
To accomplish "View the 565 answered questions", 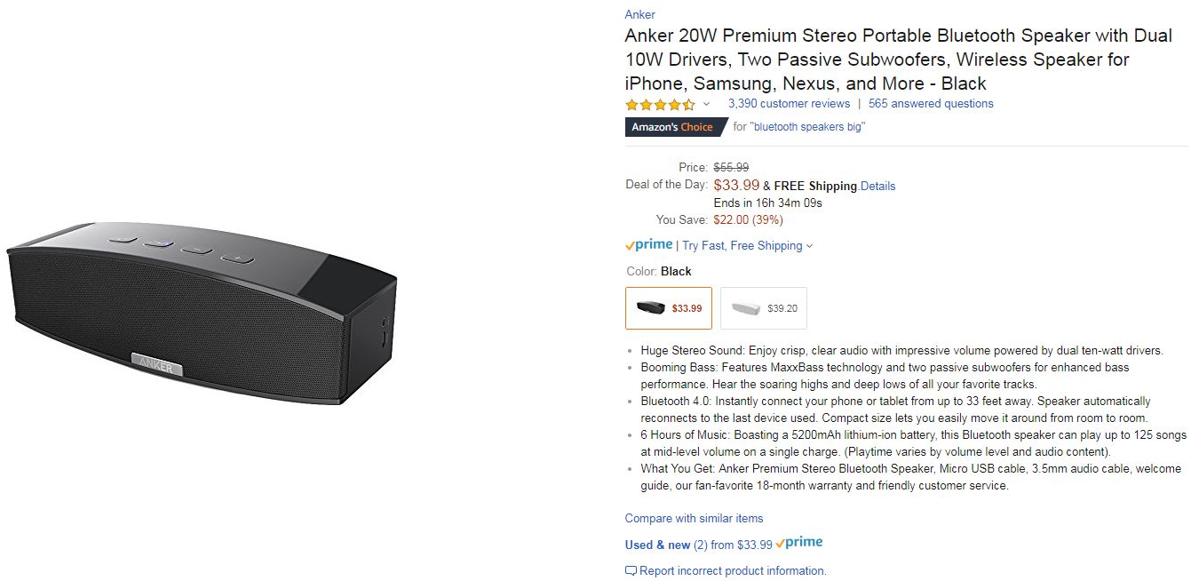I will coord(931,104).
